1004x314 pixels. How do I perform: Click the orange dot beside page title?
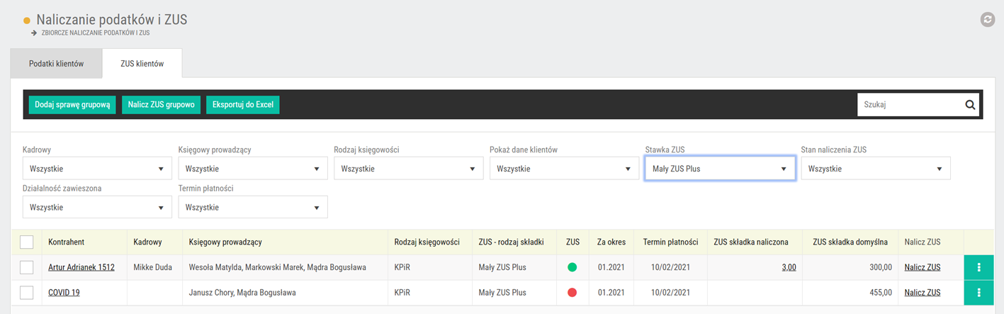[x=27, y=21]
